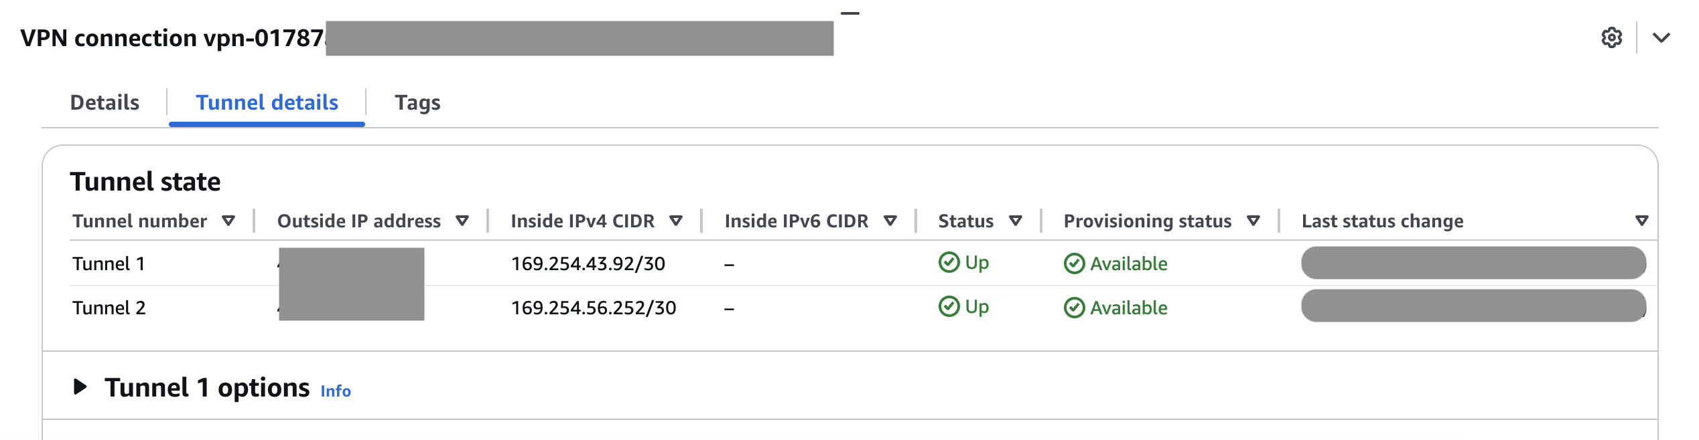Image resolution: width=1699 pixels, height=440 pixels.
Task: Click the Available check icon for Tunnel 2
Action: click(1075, 307)
